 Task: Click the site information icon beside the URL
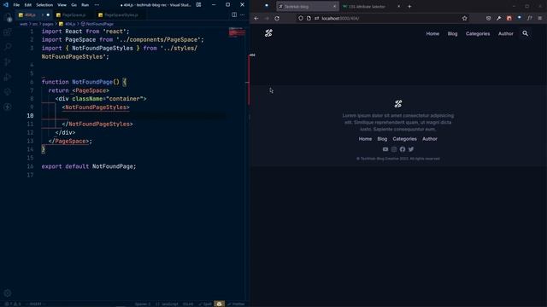(309, 18)
